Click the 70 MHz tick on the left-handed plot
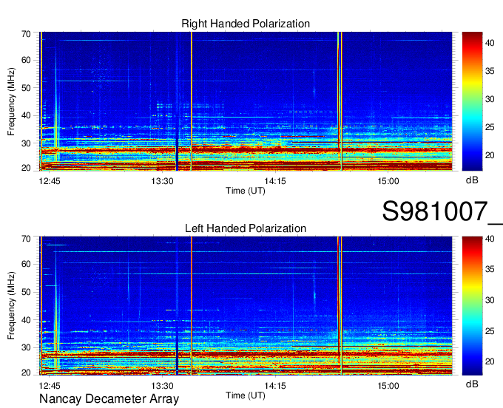503x408 pixels. [x=26, y=239]
